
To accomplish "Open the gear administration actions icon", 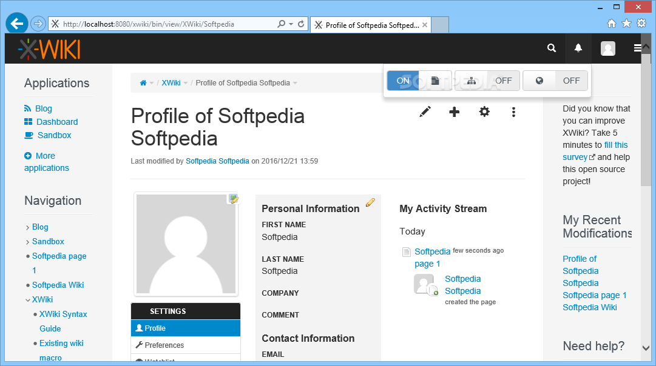I will [x=484, y=111].
